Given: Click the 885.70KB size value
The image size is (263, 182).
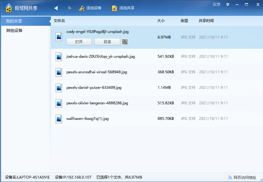Looking at the screenshot, I should 166,119.
